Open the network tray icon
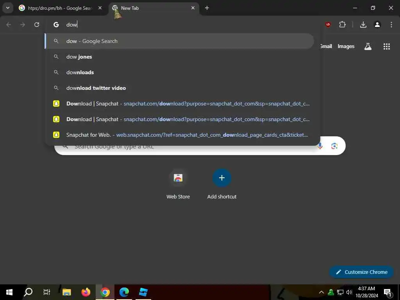400x300 pixels. pyautogui.click(x=340, y=292)
